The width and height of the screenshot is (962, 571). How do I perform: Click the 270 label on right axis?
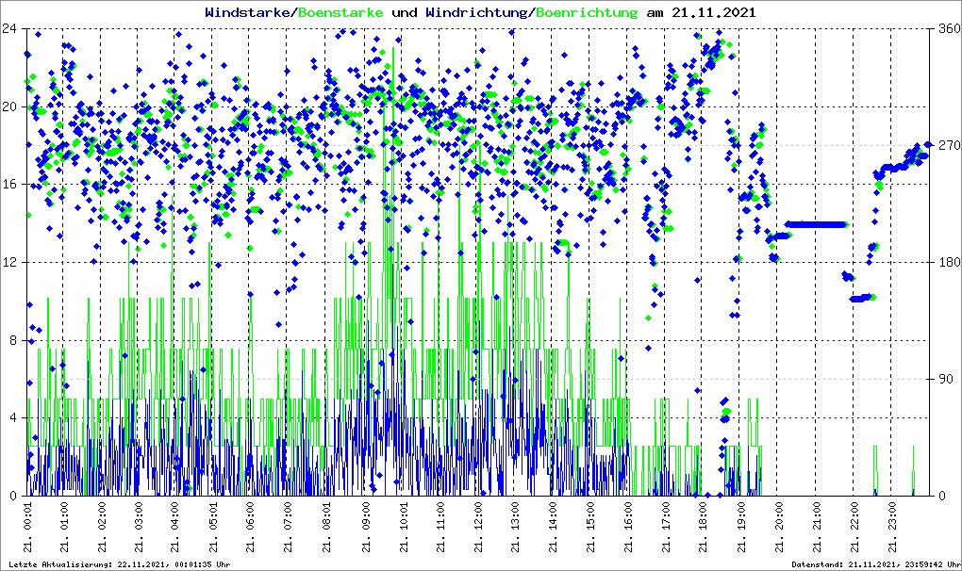tap(944, 145)
